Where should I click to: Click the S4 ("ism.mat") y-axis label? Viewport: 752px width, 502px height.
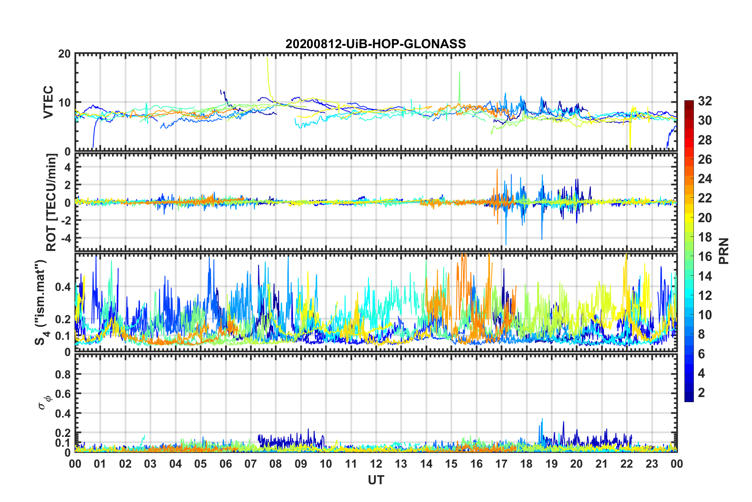[x=41, y=302]
